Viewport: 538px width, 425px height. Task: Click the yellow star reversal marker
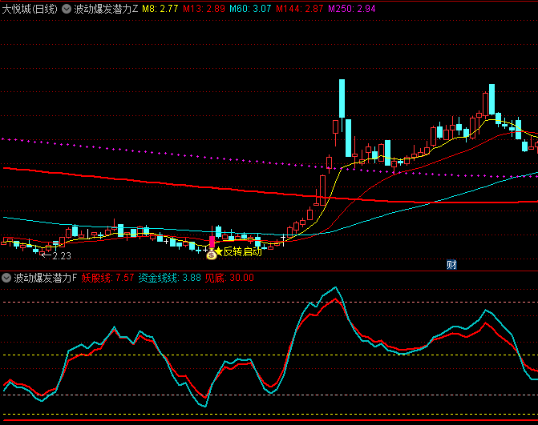click(x=219, y=251)
